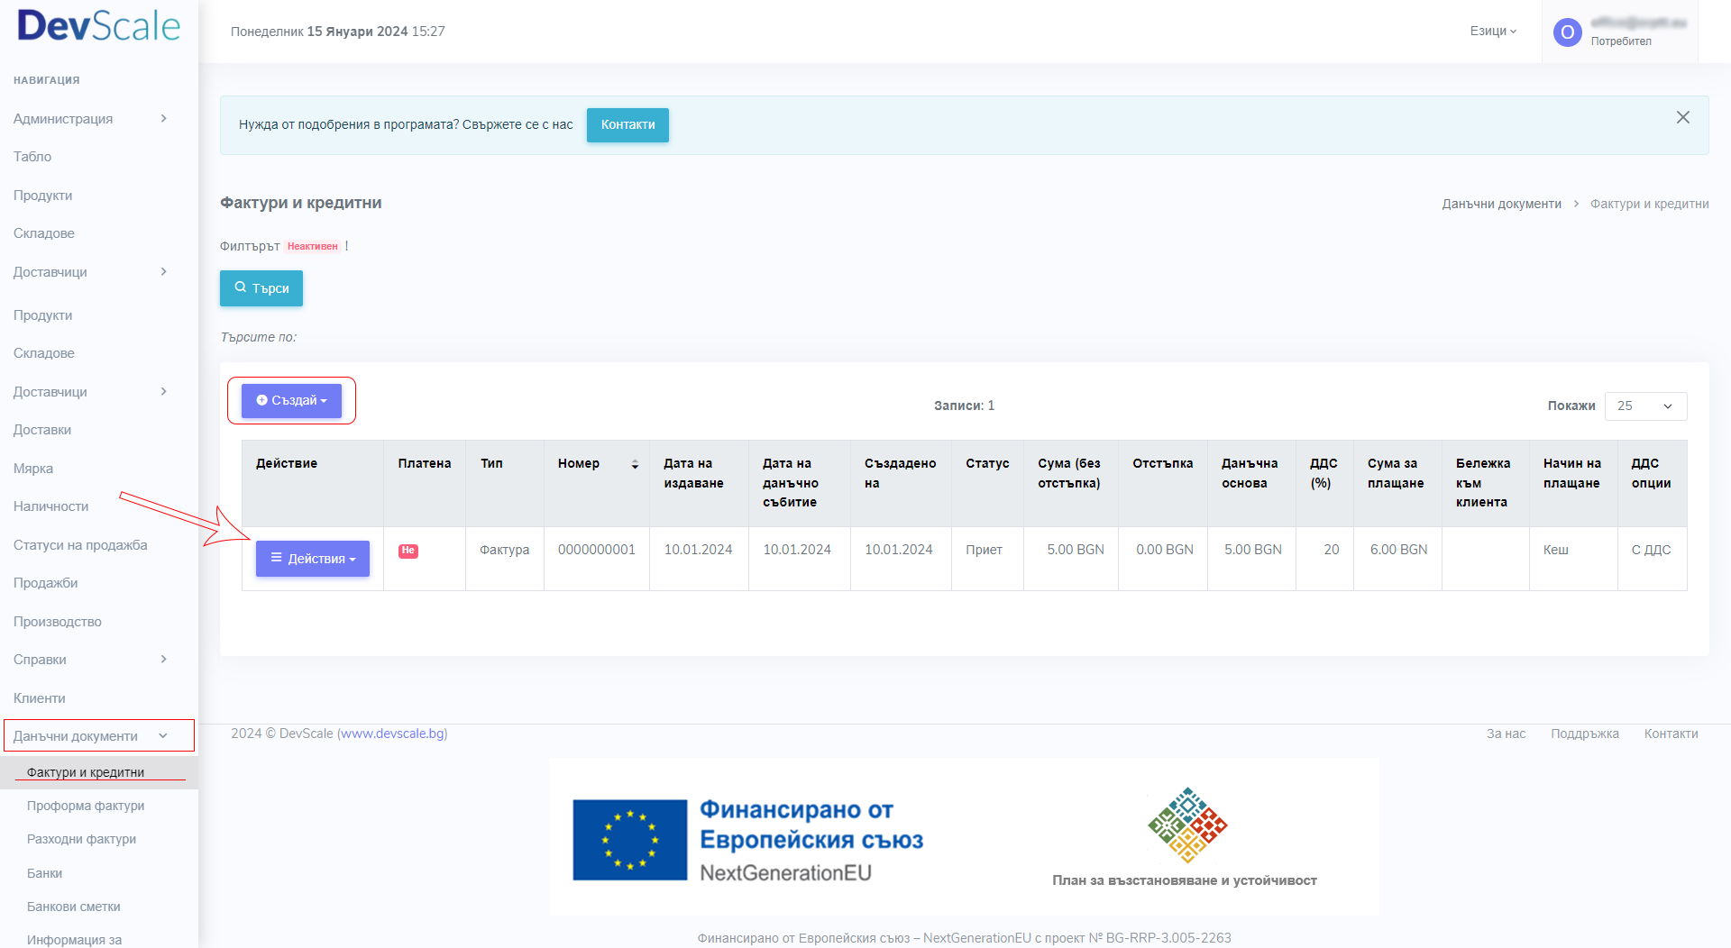Screen dimensions: 1731x948
Task: Click the status cell 'Приет'
Action: coord(985,550)
